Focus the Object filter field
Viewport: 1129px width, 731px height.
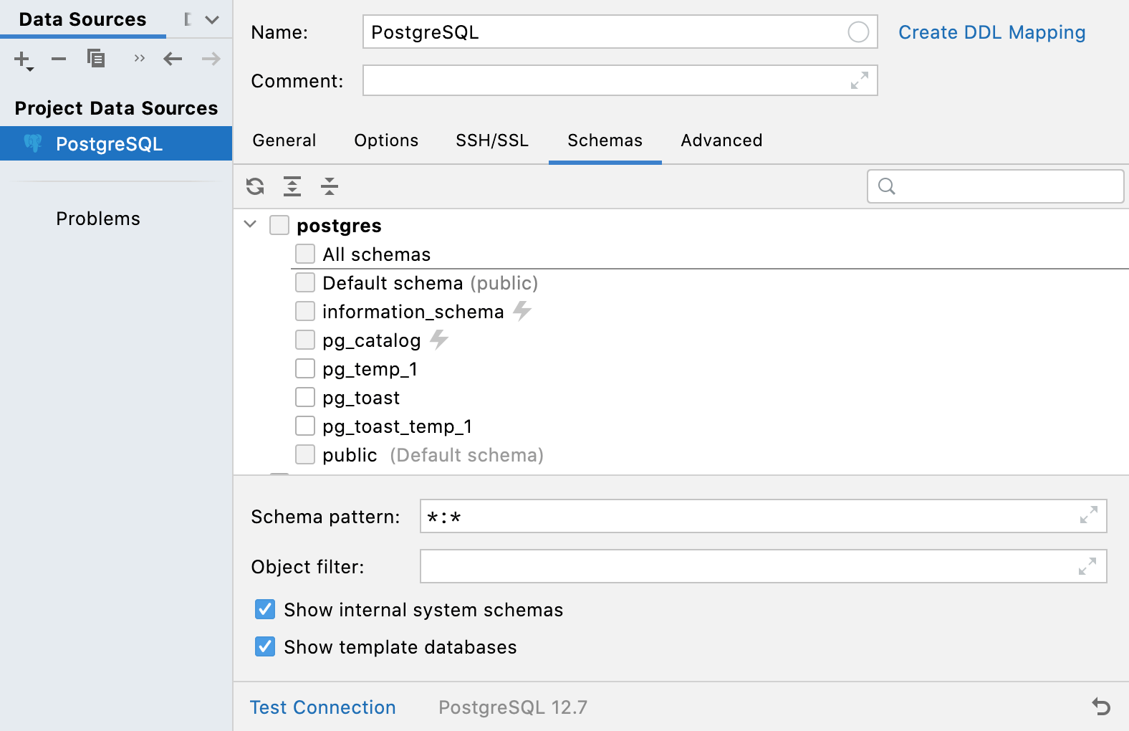tap(764, 566)
